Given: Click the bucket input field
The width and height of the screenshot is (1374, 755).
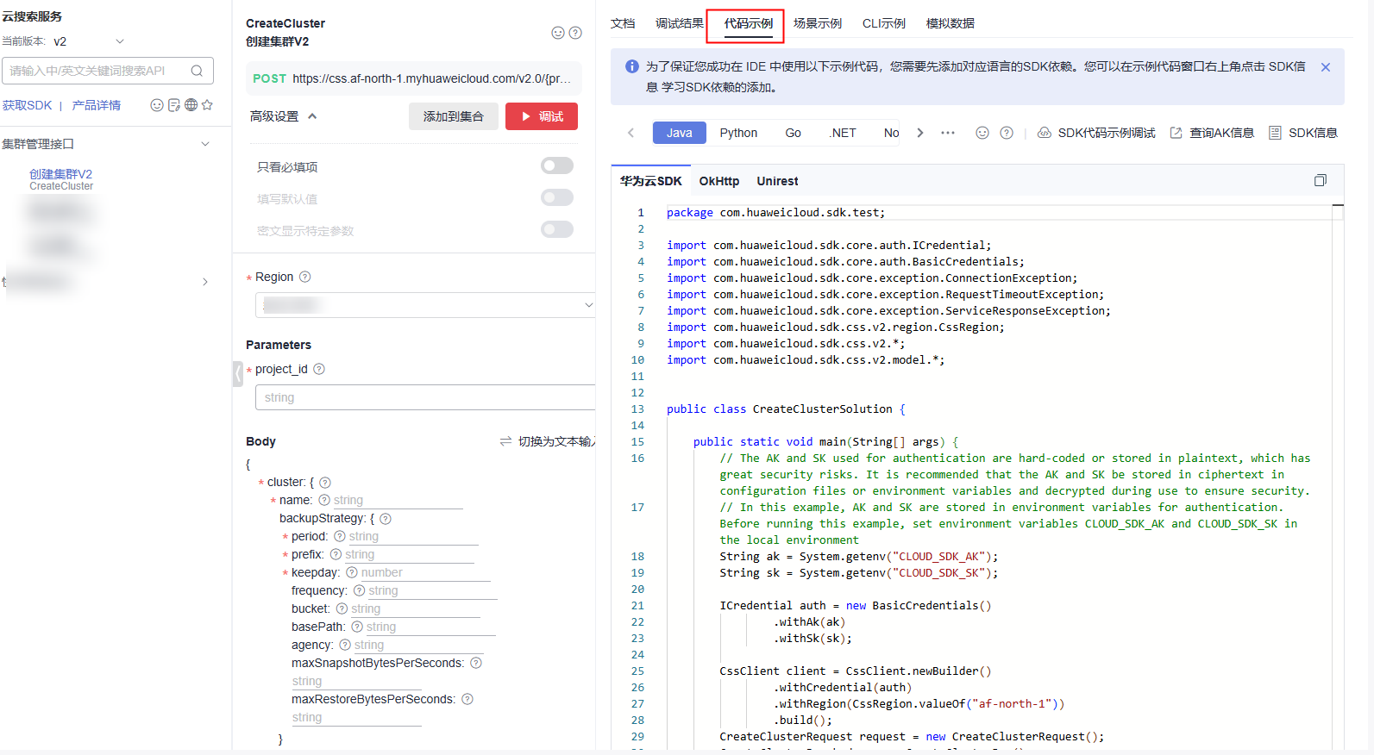Looking at the screenshot, I should [x=415, y=608].
